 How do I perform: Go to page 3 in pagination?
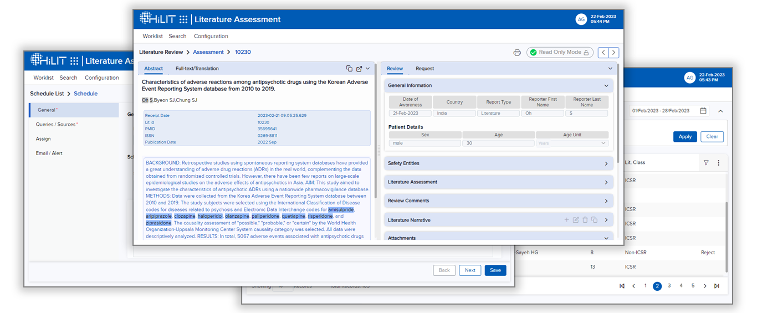[x=669, y=286]
